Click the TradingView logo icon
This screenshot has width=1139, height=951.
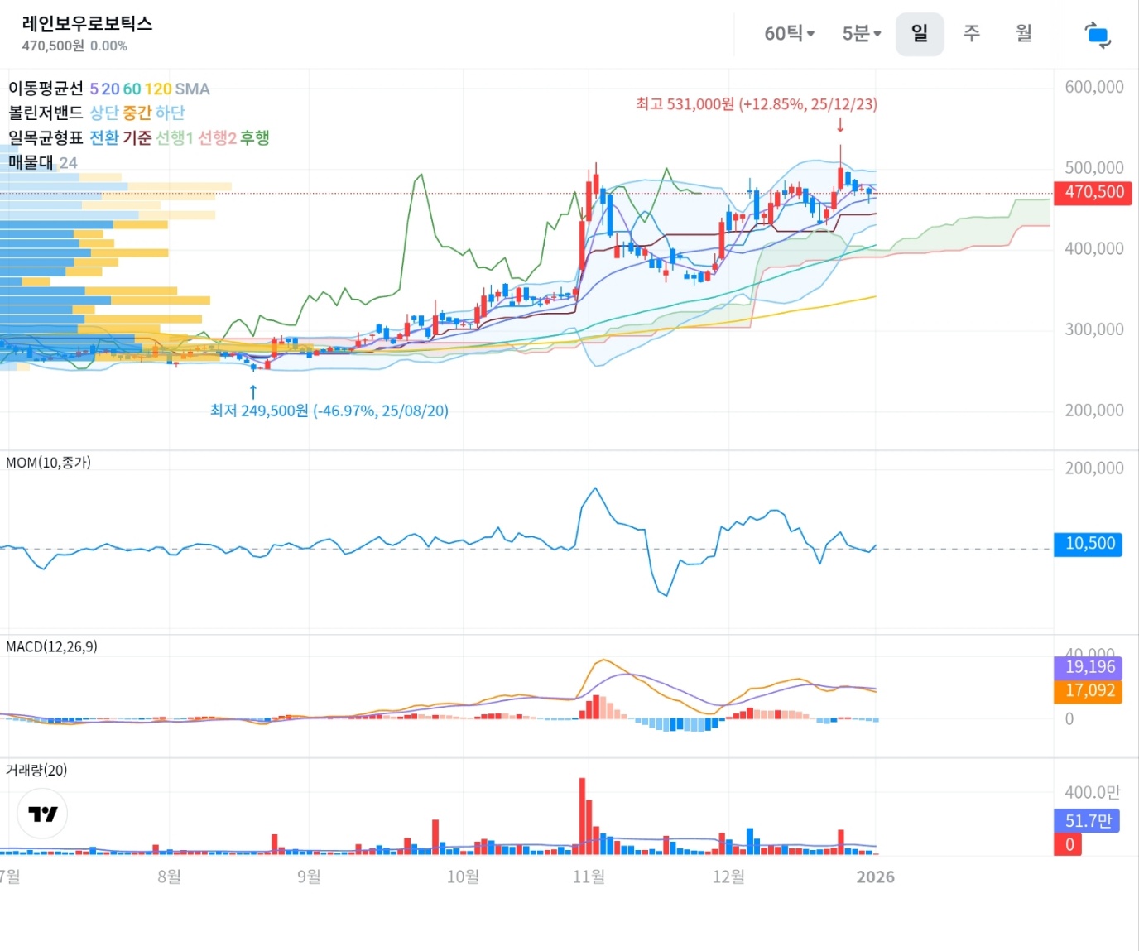coord(42,814)
